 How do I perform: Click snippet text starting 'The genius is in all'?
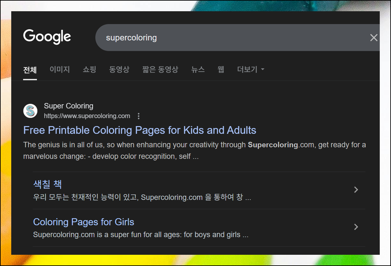point(195,151)
